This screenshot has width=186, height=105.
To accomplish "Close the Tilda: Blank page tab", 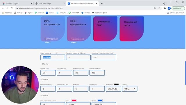I will point(64,3).
